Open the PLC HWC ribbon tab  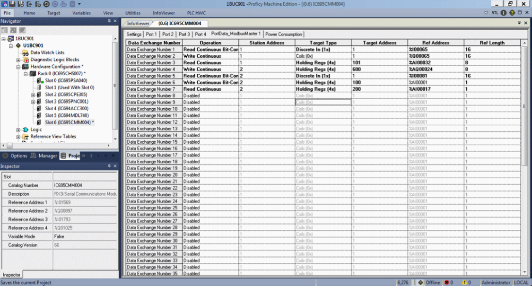coord(196,13)
